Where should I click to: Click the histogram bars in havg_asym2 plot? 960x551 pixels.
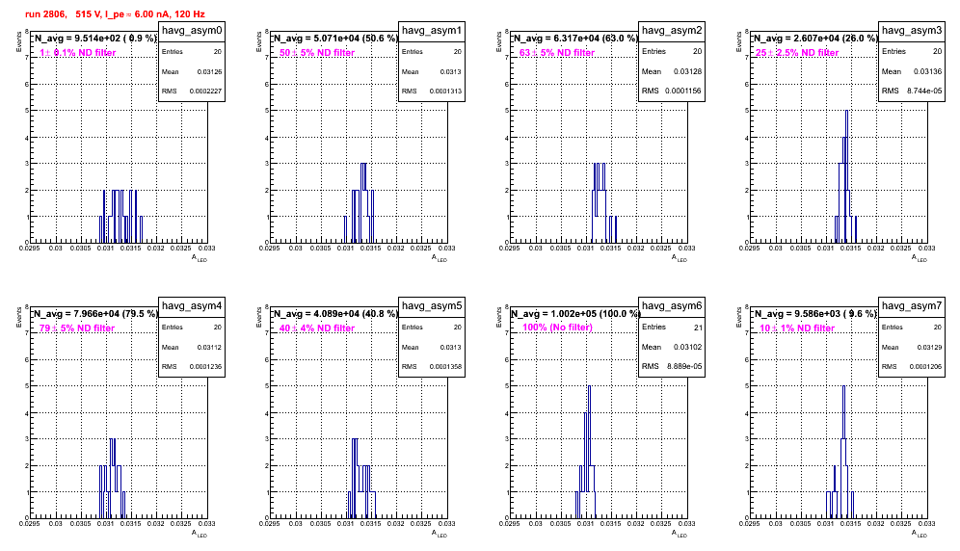tap(603, 203)
